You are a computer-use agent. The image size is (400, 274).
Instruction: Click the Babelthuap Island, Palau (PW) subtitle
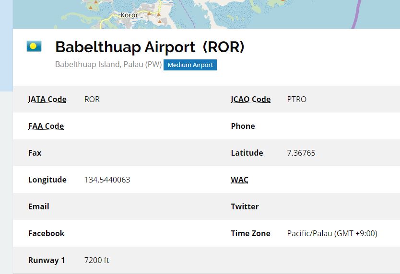click(x=108, y=64)
